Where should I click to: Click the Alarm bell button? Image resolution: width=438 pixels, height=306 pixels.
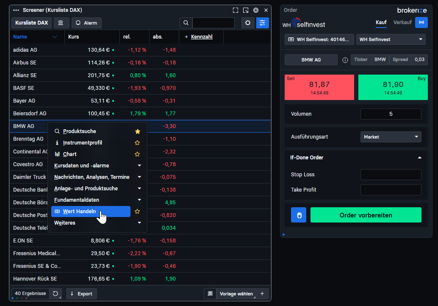pos(86,23)
